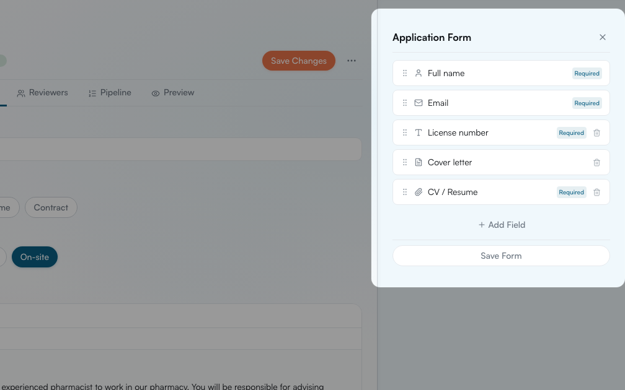The height and width of the screenshot is (390, 625).
Task: Select the Email field row text
Action: pyautogui.click(x=438, y=103)
